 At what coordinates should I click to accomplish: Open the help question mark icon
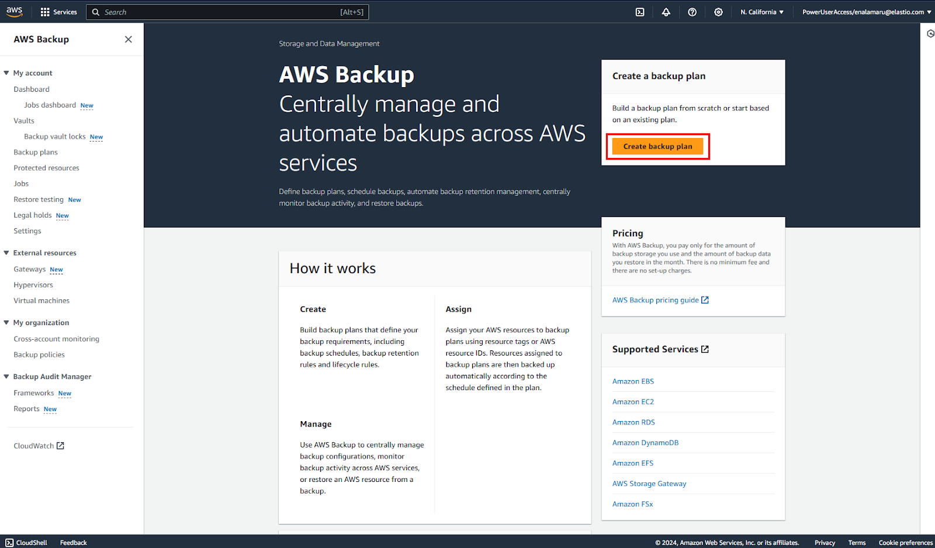tap(692, 12)
